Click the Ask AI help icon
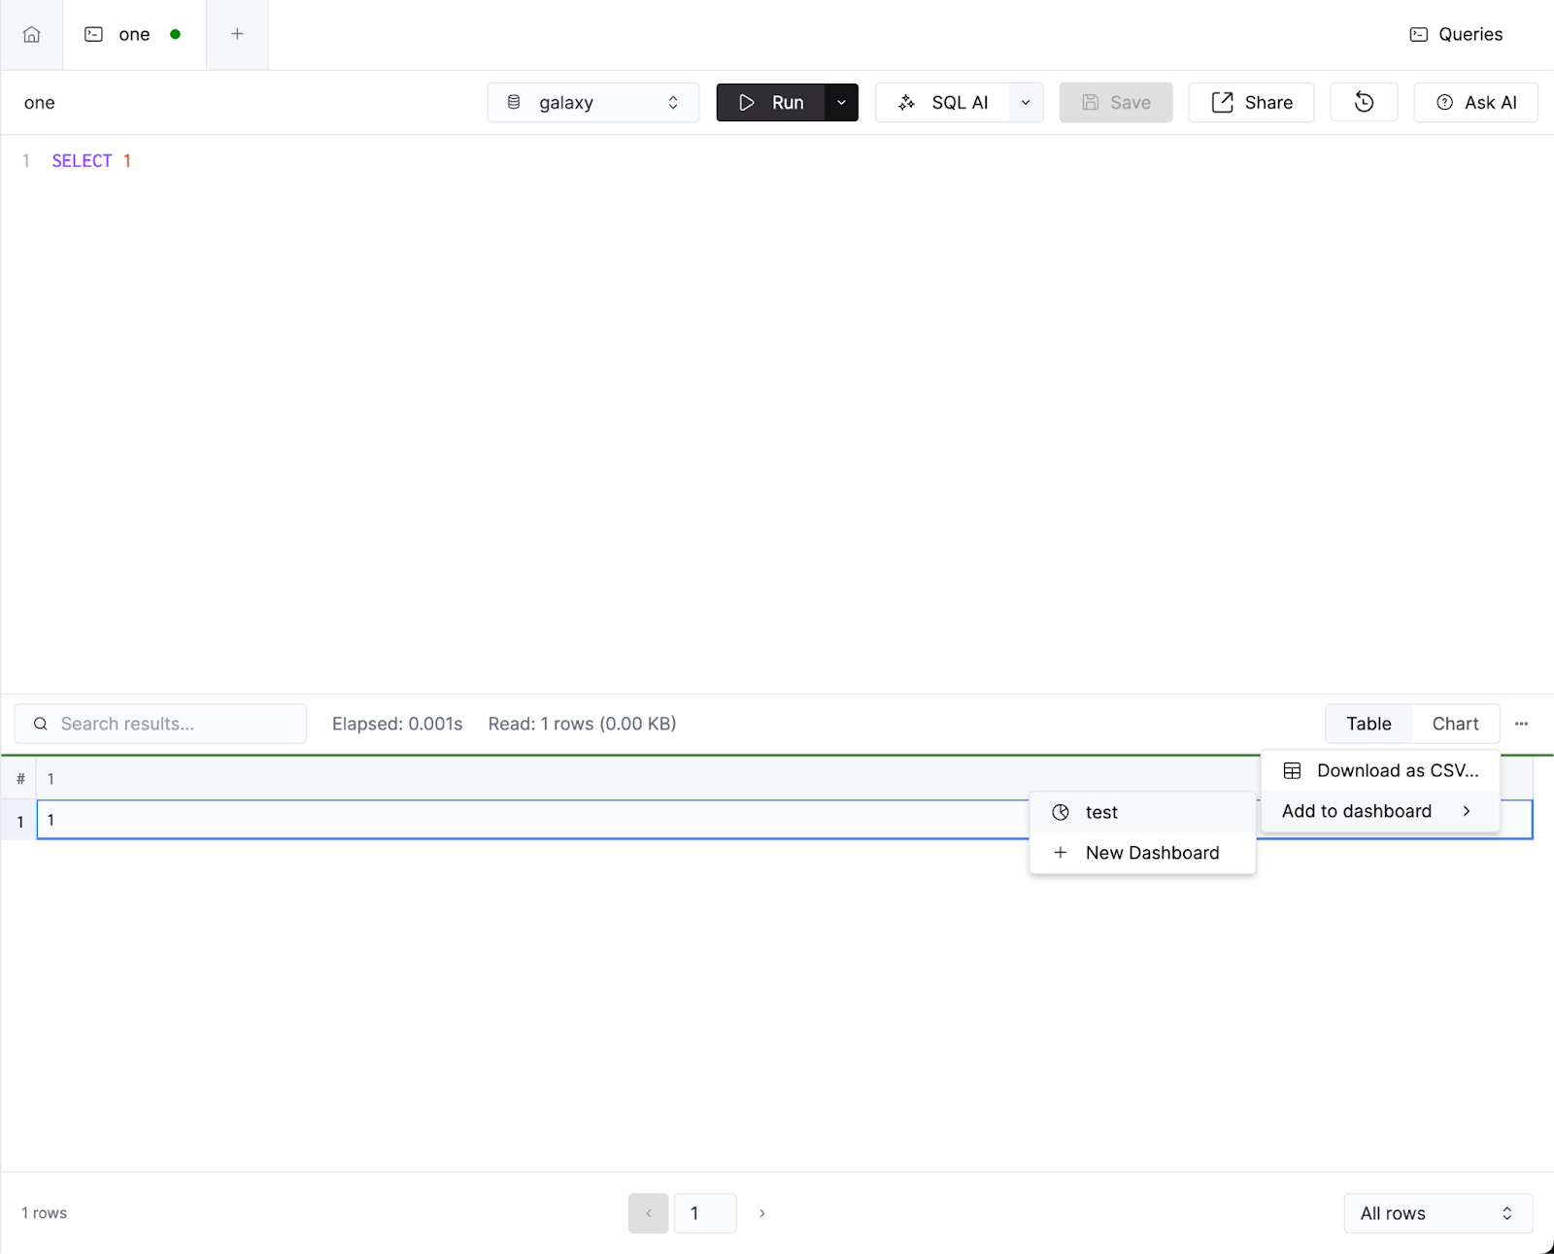 coord(1445,102)
